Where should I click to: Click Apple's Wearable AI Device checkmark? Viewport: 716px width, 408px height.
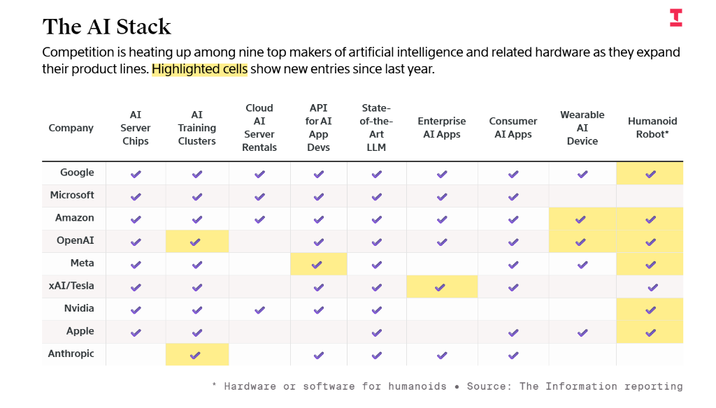pyautogui.click(x=582, y=333)
